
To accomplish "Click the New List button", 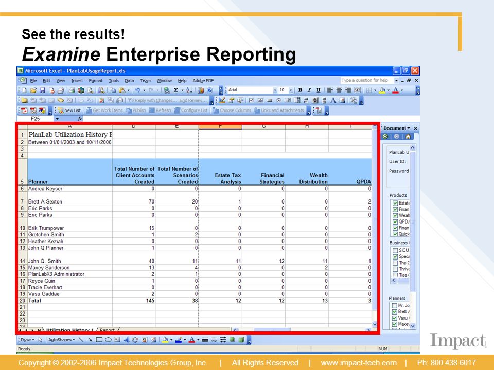I will click(x=69, y=110).
